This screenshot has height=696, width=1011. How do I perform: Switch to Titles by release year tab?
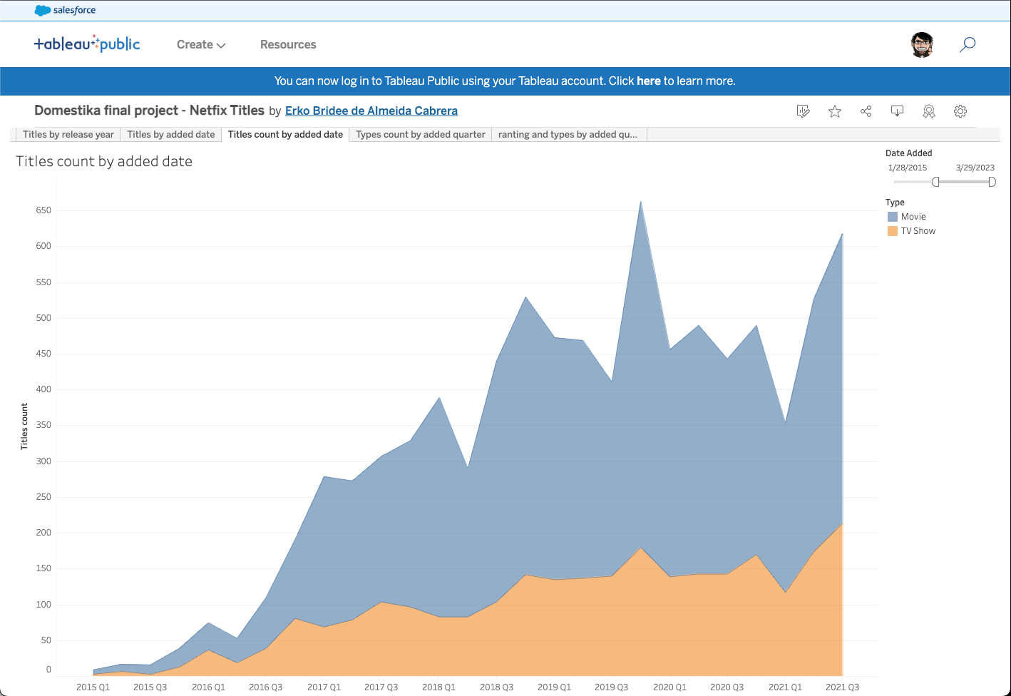[68, 134]
